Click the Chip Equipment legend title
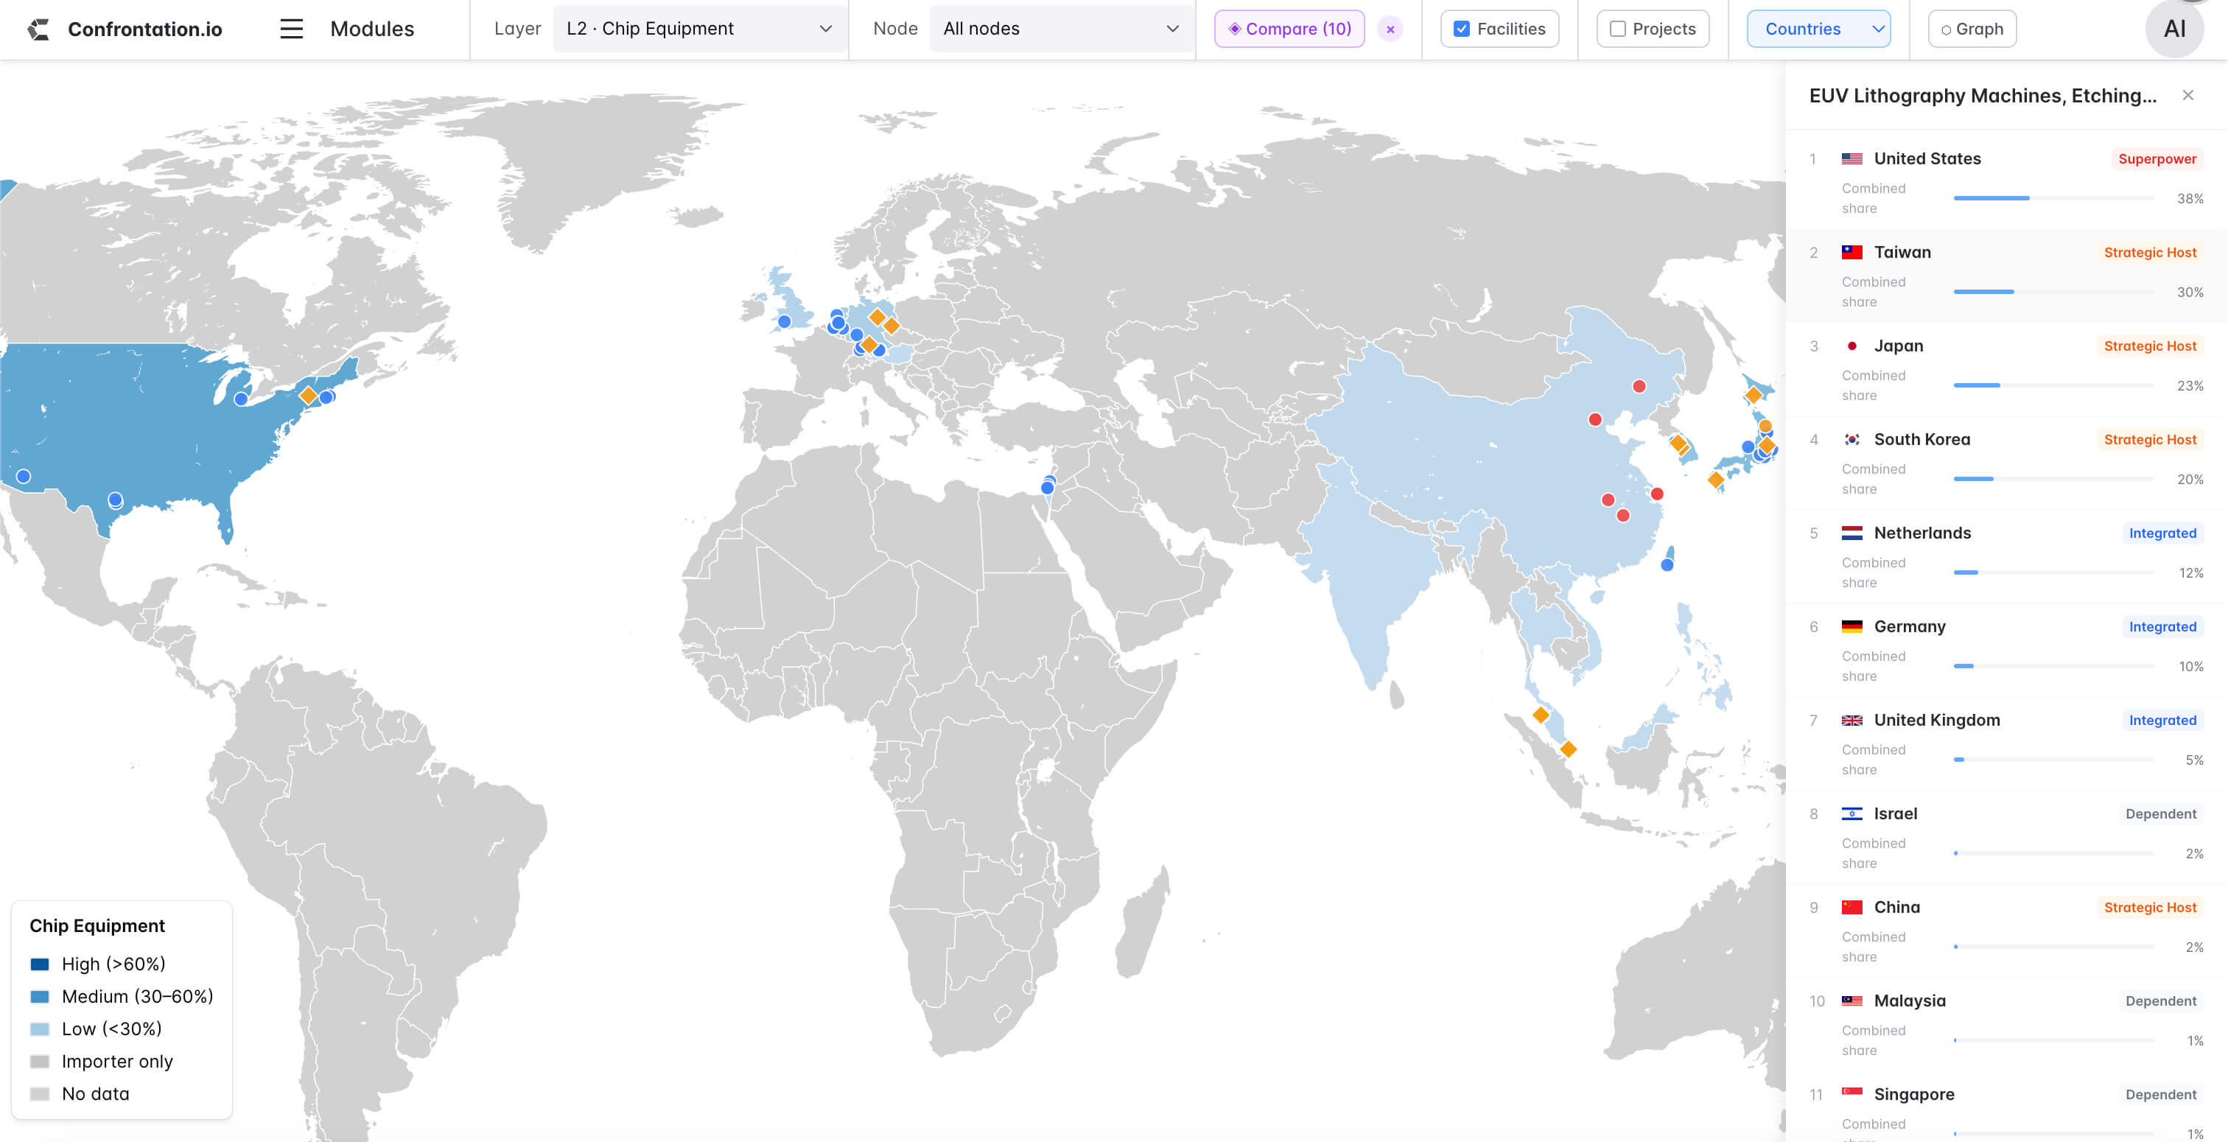Screen dimensions: 2228x1142 tap(97, 925)
